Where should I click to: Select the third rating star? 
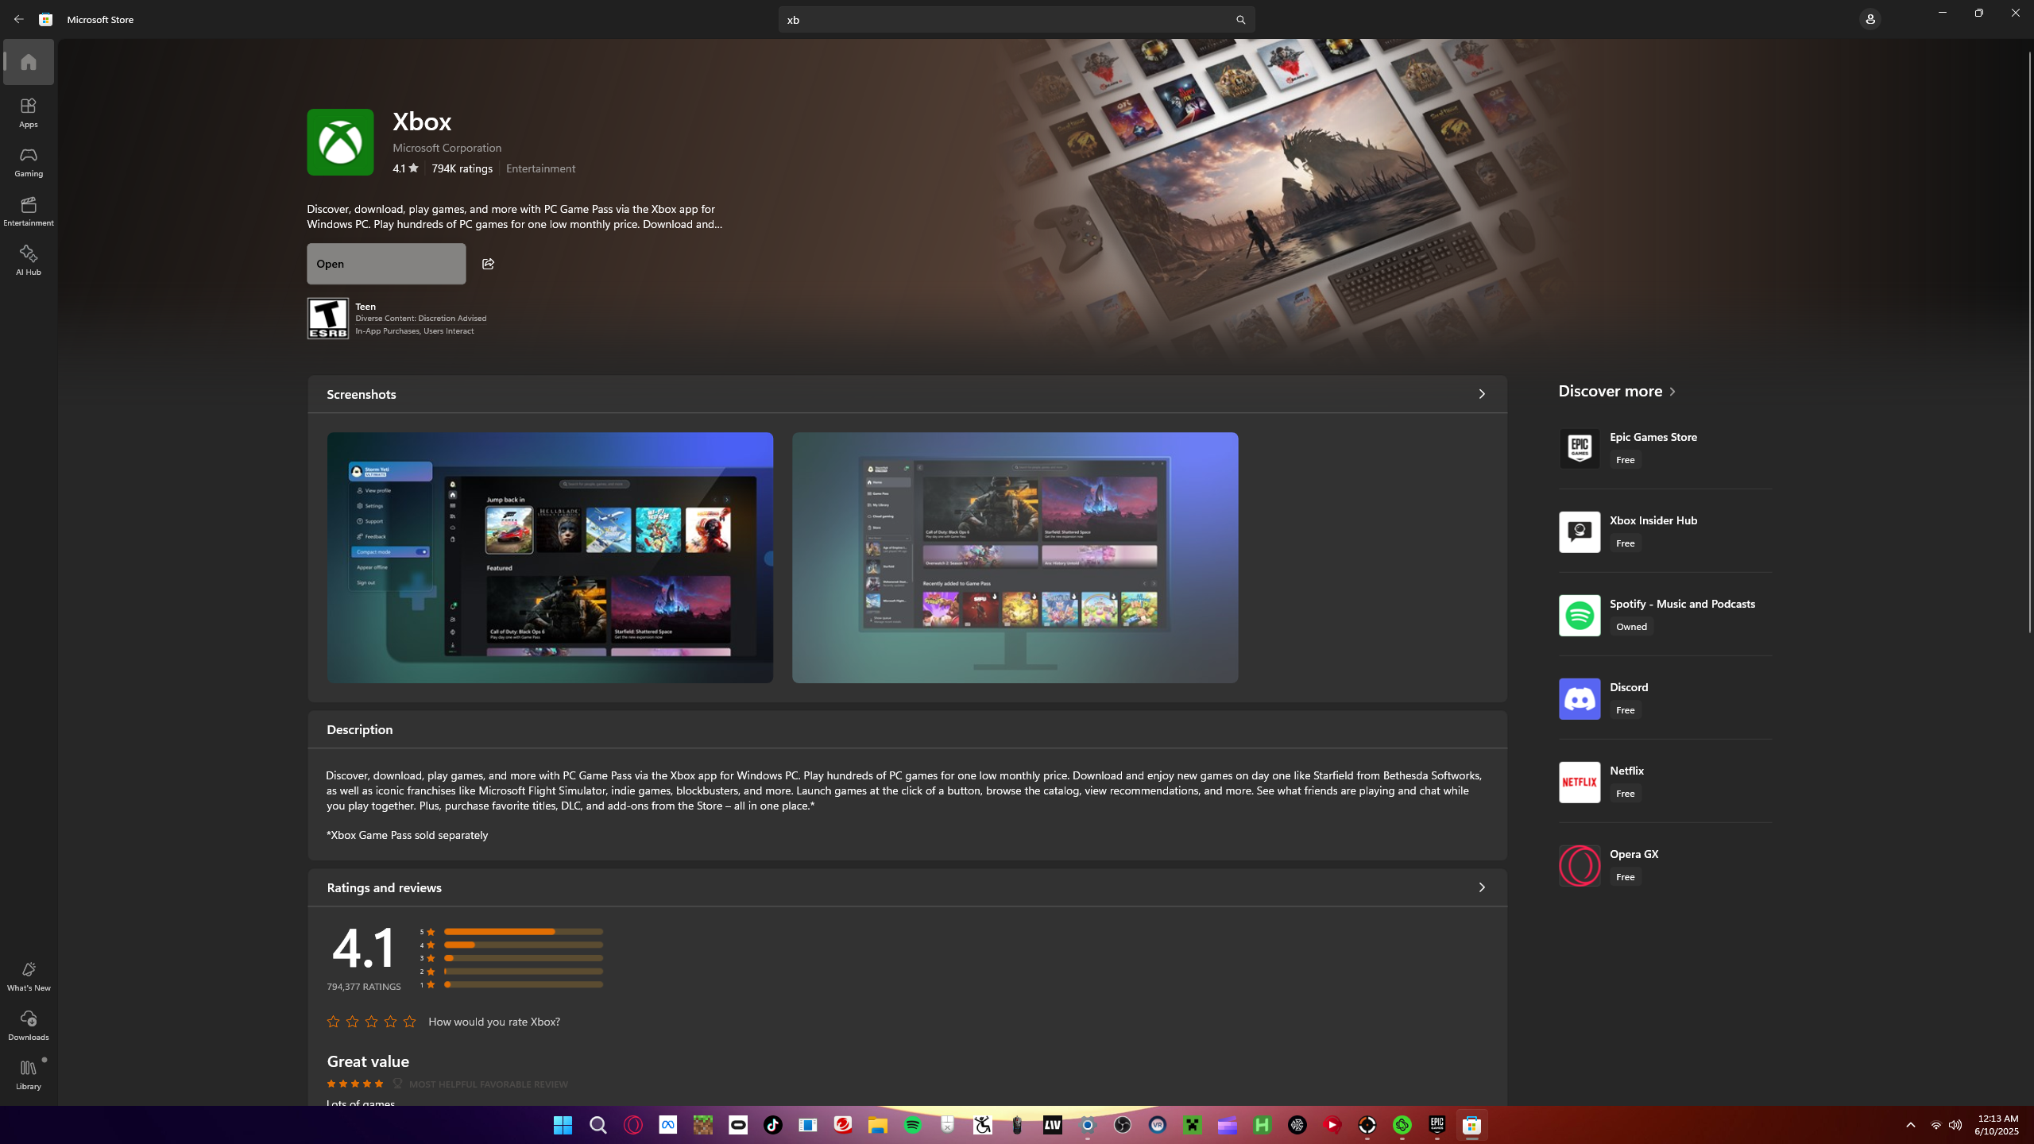pyautogui.click(x=371, y=1022)
